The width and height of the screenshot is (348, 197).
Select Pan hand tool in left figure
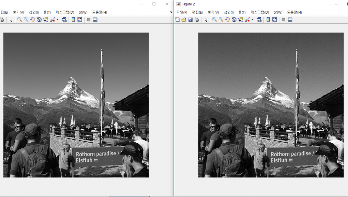(x=33, y=20)
